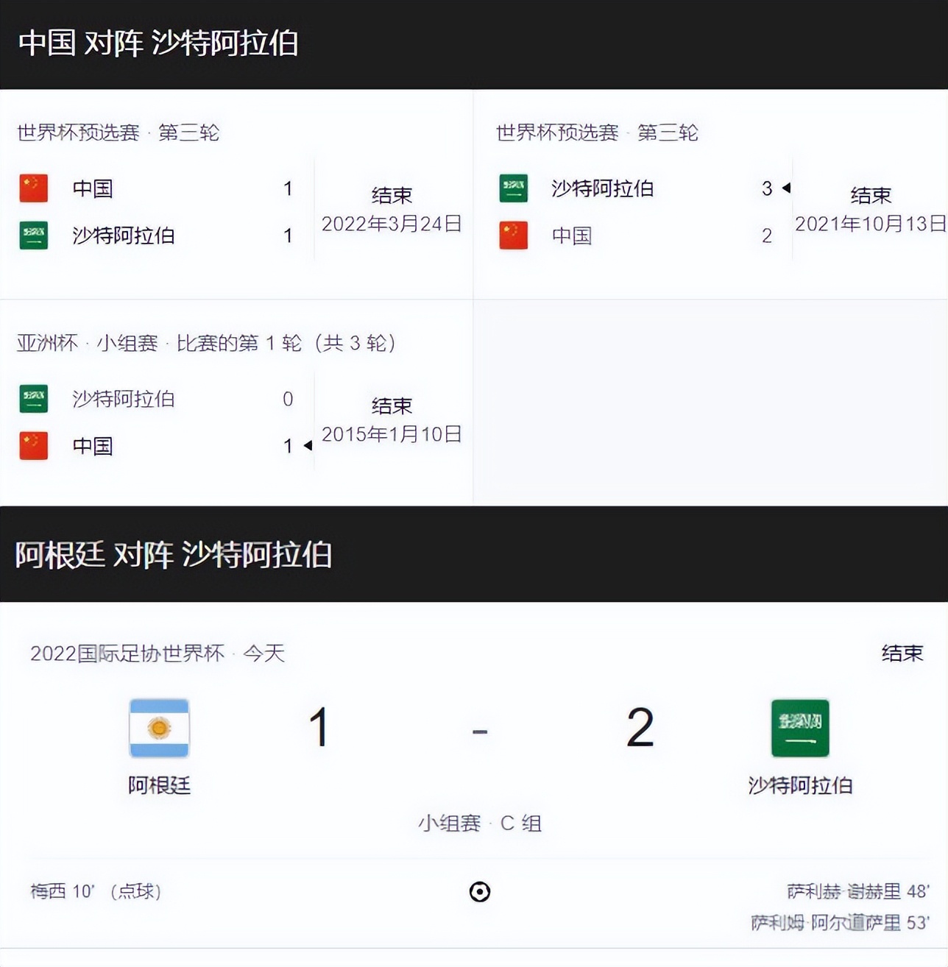
Task: Select the Saudi Arabia flag beside score 3
Action: (513, 188)
